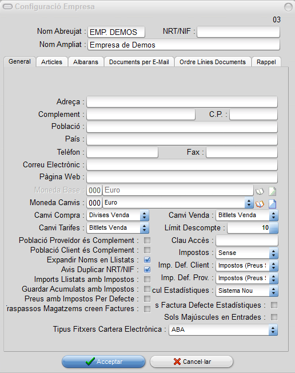Uncheck Avis Duplicar NRT/NIF

[x=147, y=269]
